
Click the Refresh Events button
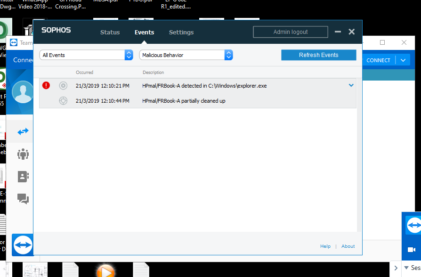(x=318, y=55)
